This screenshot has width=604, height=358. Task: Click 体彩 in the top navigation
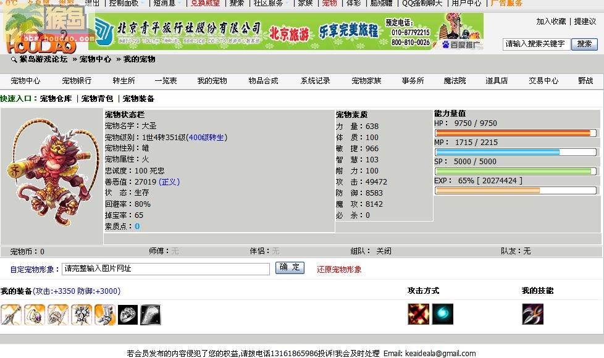click(x=354, y=3)
